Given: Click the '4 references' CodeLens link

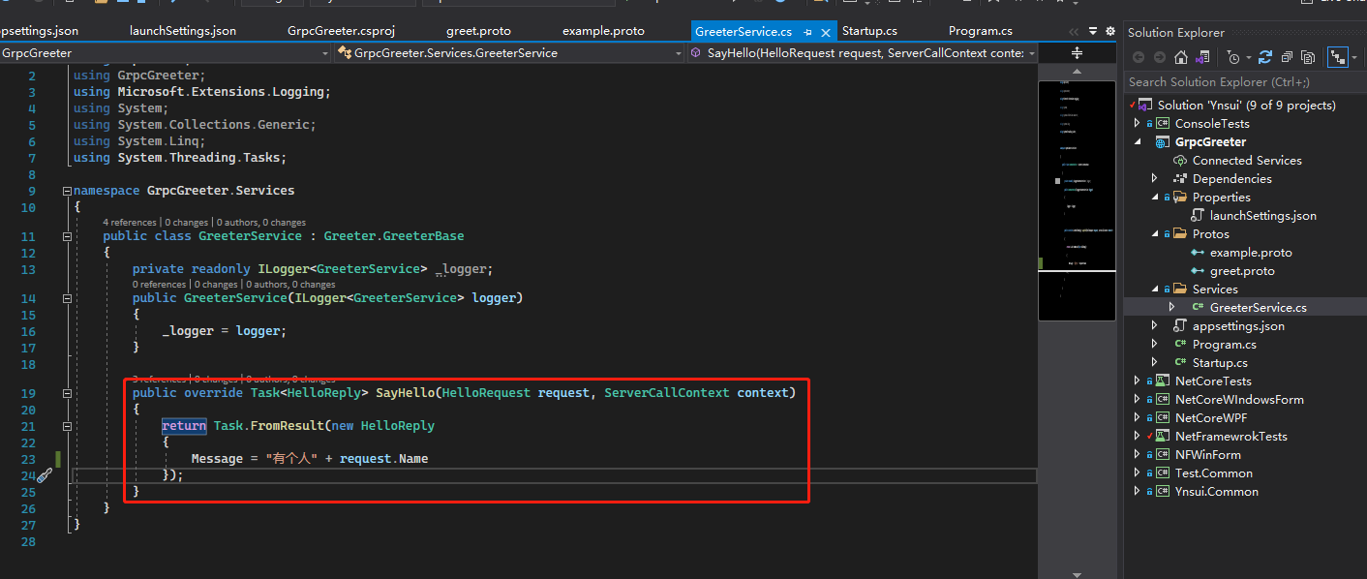Looking at the screenshot, I should tap(131, 222).
